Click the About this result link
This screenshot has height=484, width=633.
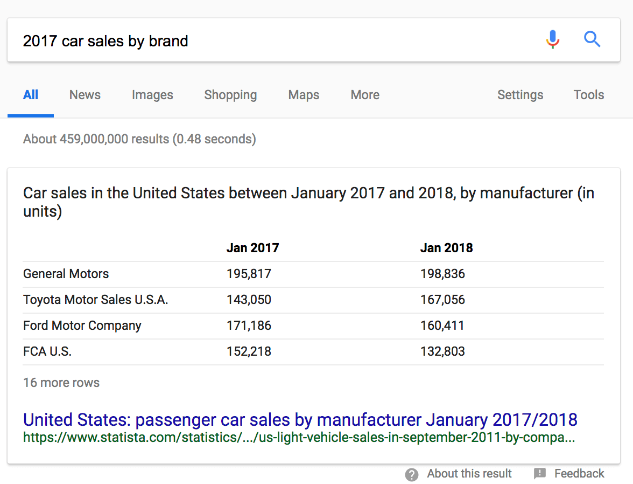click(x=469, y=474)
